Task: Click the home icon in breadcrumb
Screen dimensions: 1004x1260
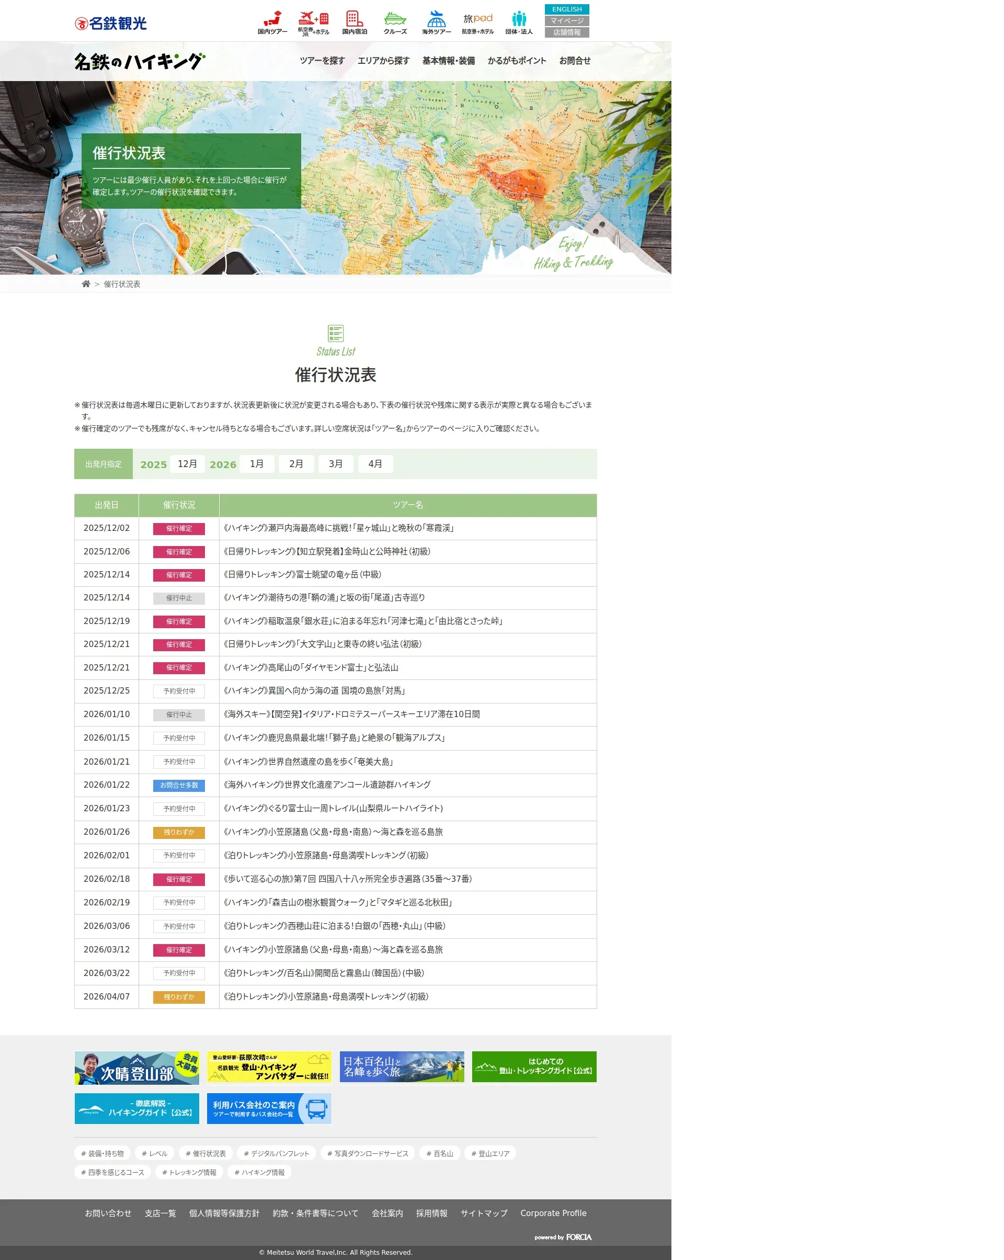Action: point(86,284)
